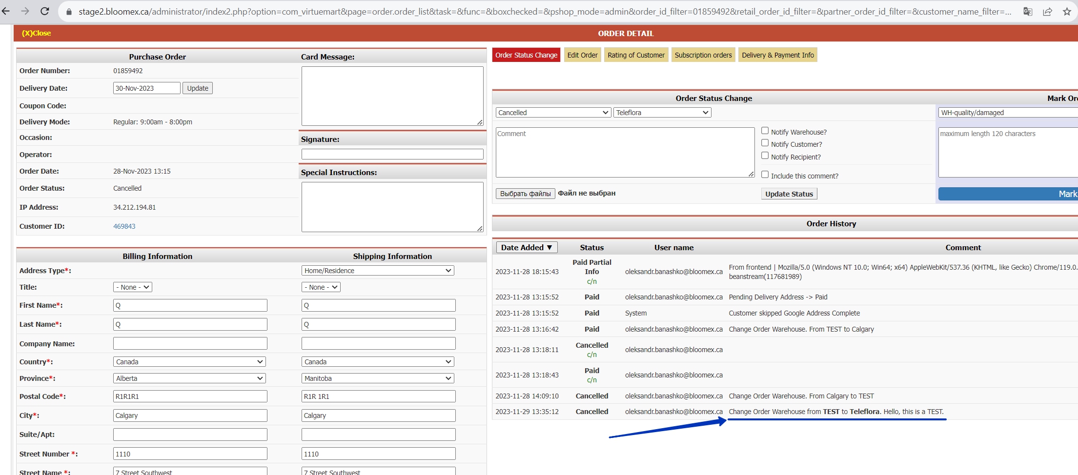Click billing Suite/Apt field
The image size is (1078, 475).
pos(190,435)
